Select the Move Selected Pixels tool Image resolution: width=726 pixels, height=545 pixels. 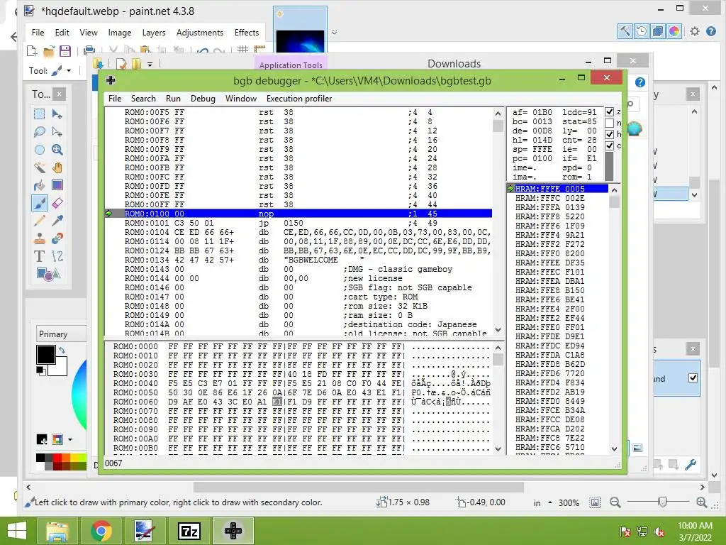click(x=57, y=114)
